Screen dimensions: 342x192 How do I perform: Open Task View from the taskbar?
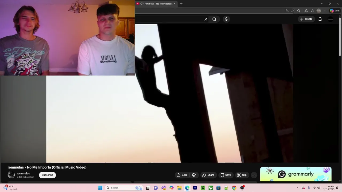[x=147, y=188]
